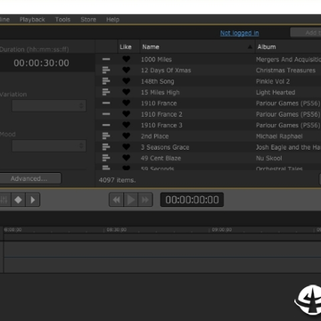Toggle like heart for 1910 France 2

[127, 114]
